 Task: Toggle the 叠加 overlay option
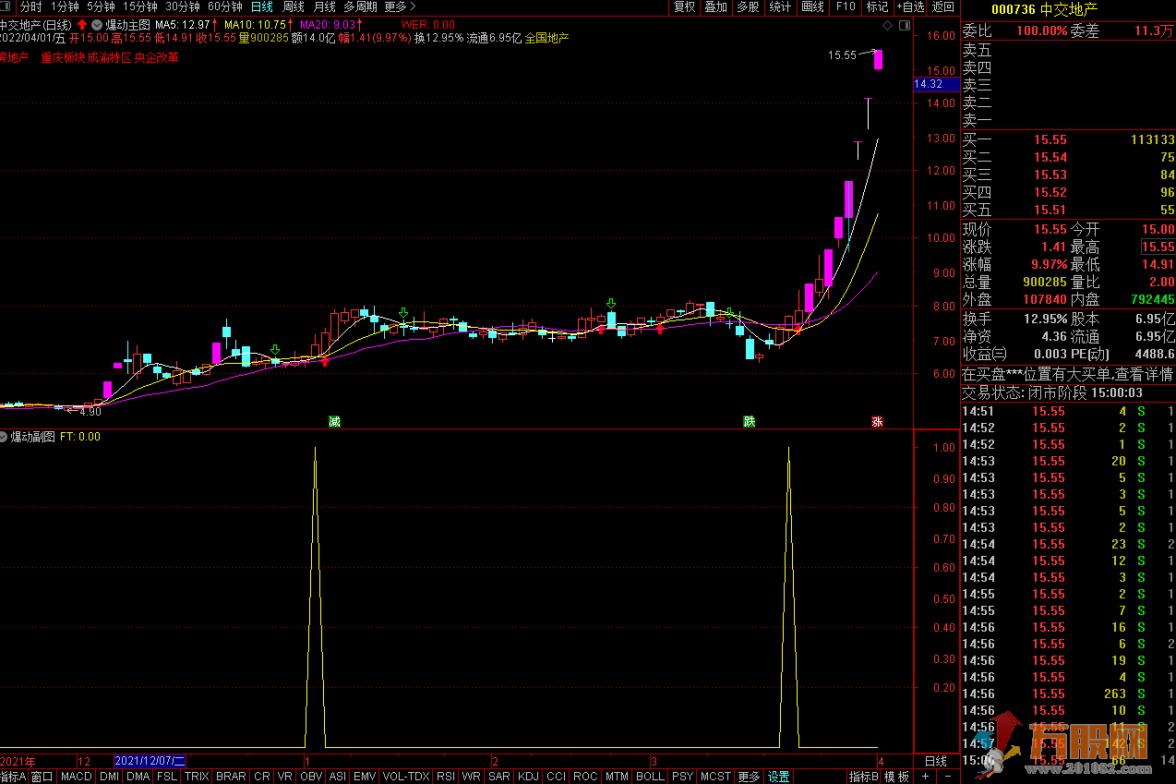pos(715,6)
